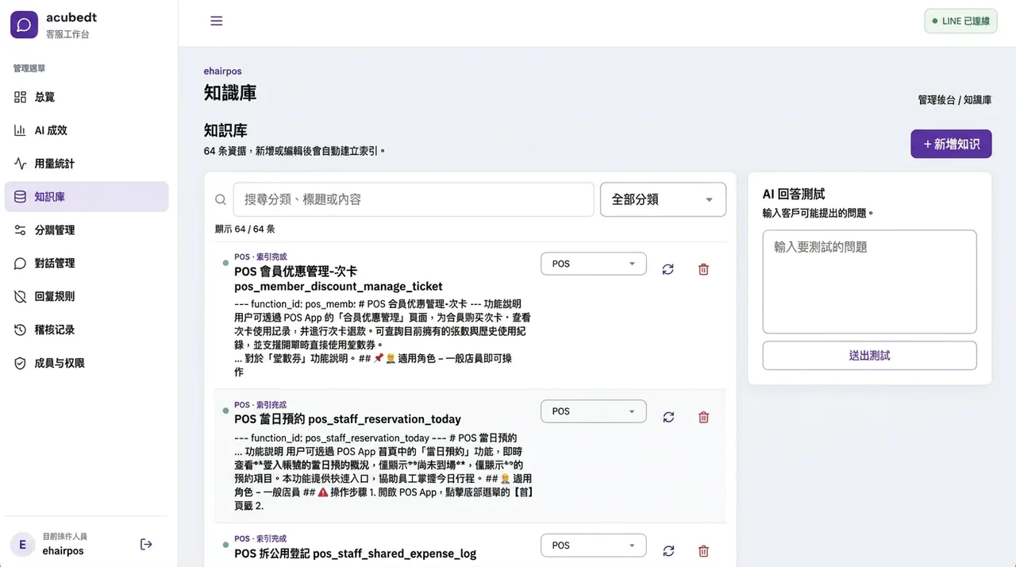Image resolution: width=1016 pixels, height=567 pixels.
Task: Click the 回复規則 icon in sidebar
Action: [x=21, y=296]
